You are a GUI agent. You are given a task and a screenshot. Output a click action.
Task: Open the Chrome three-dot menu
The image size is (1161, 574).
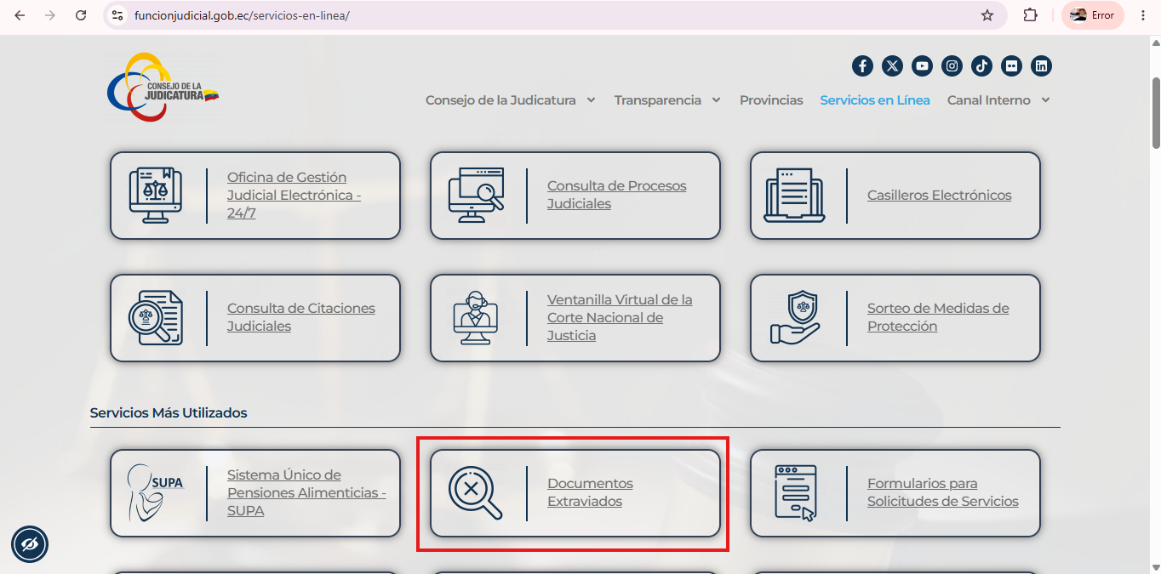(x=1143, y=15)
